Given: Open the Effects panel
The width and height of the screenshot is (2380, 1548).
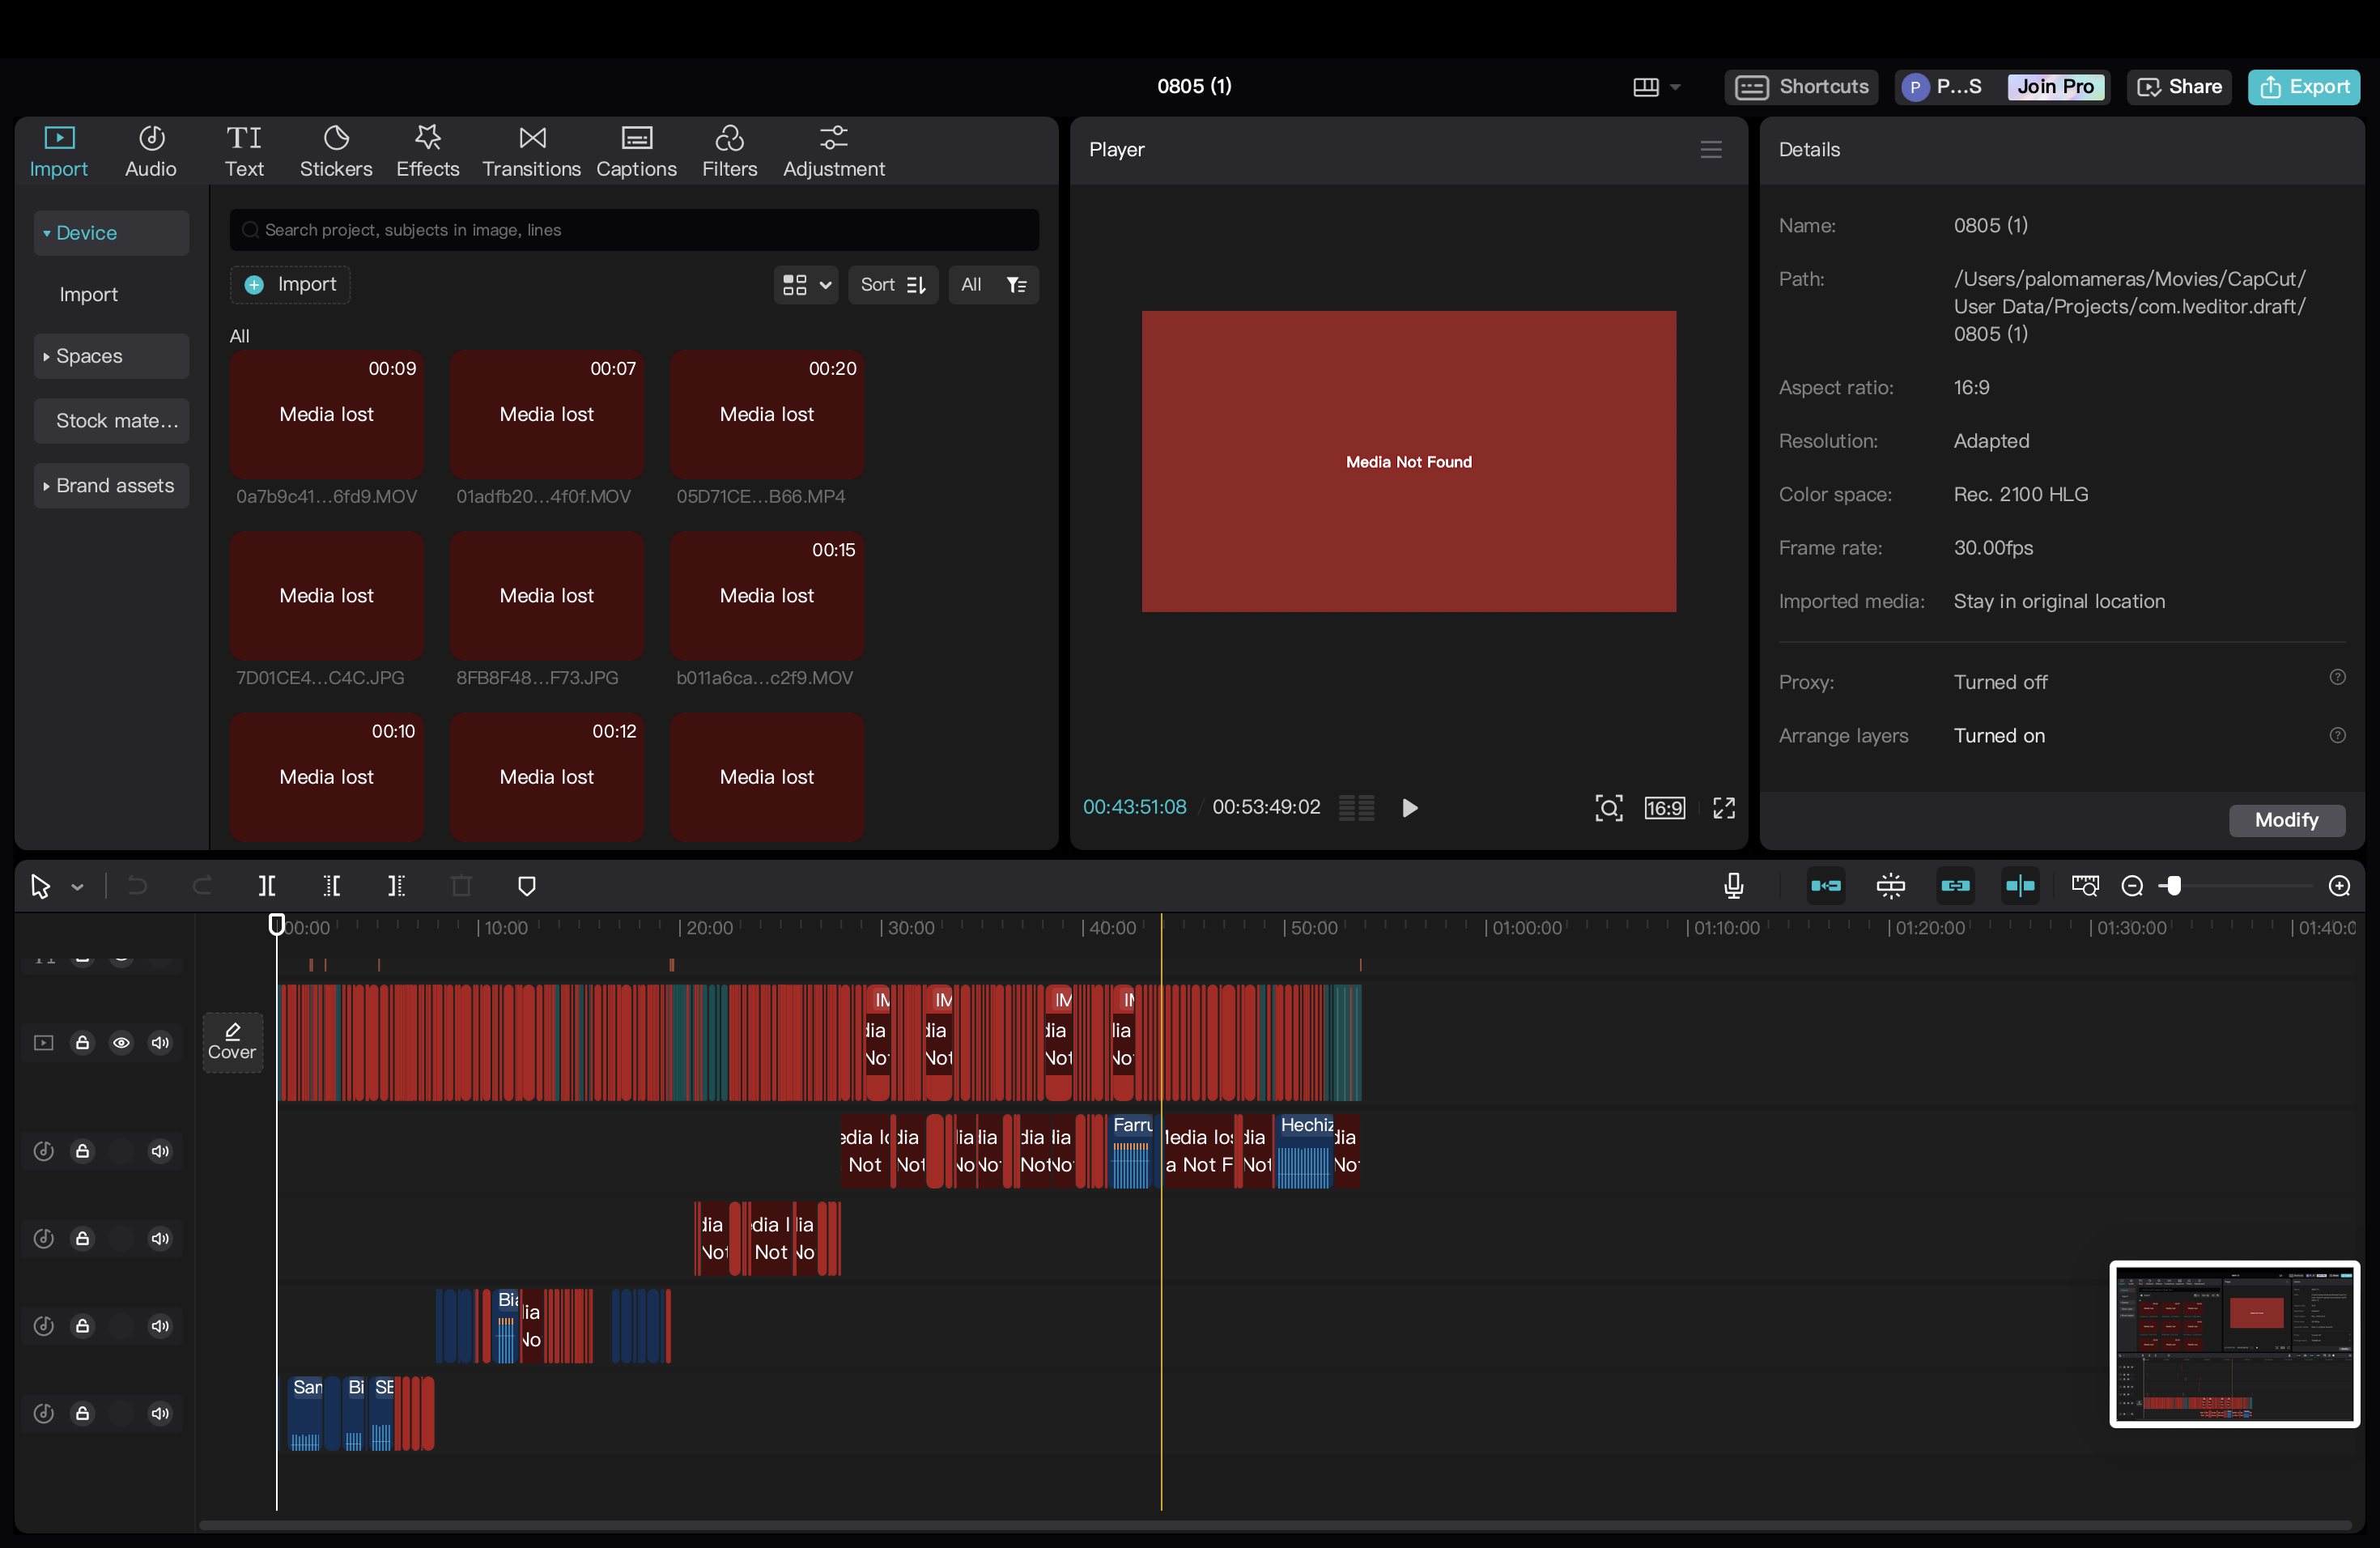Looking at the screenshot, I should (x=427, y=151).
